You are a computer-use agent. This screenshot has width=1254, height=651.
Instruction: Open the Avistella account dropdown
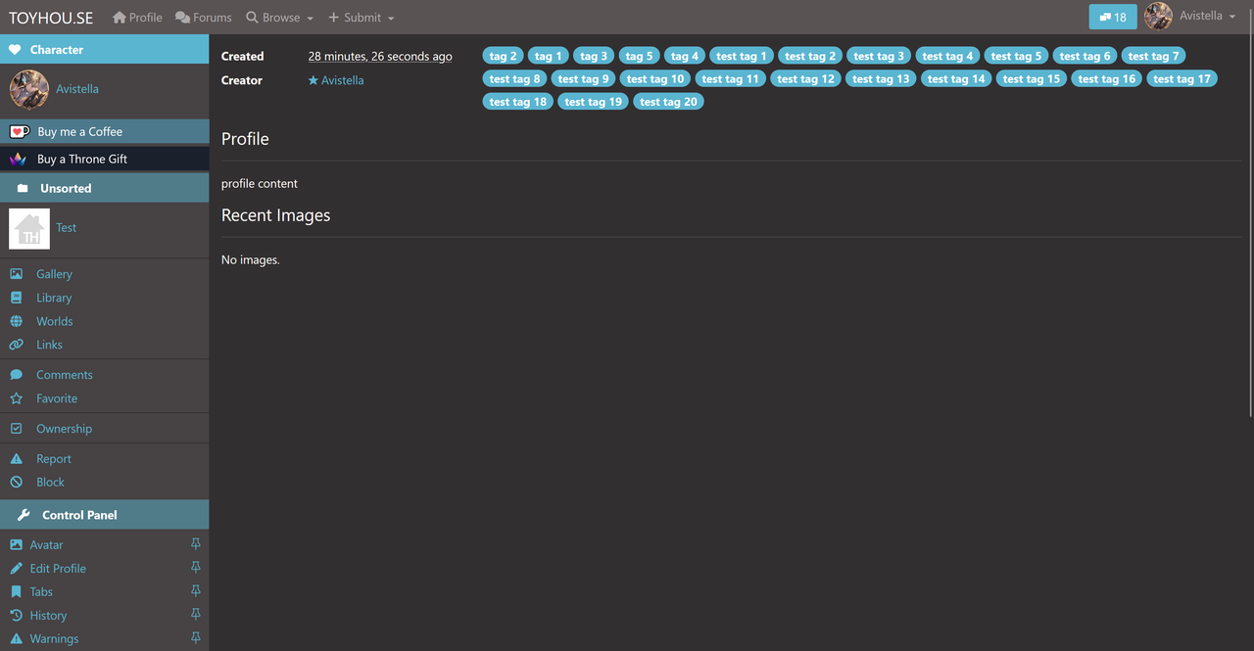point(1207,17)
